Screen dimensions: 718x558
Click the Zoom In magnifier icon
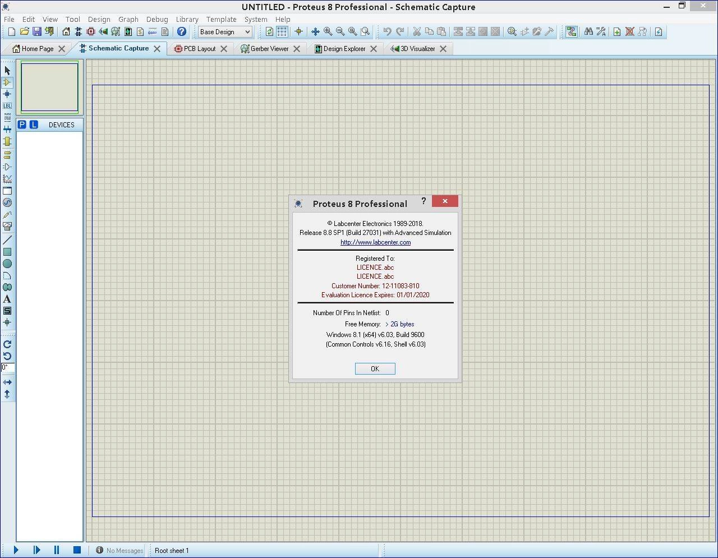328,32
